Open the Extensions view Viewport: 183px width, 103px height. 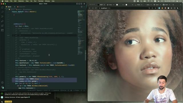[x=2, y=26]
